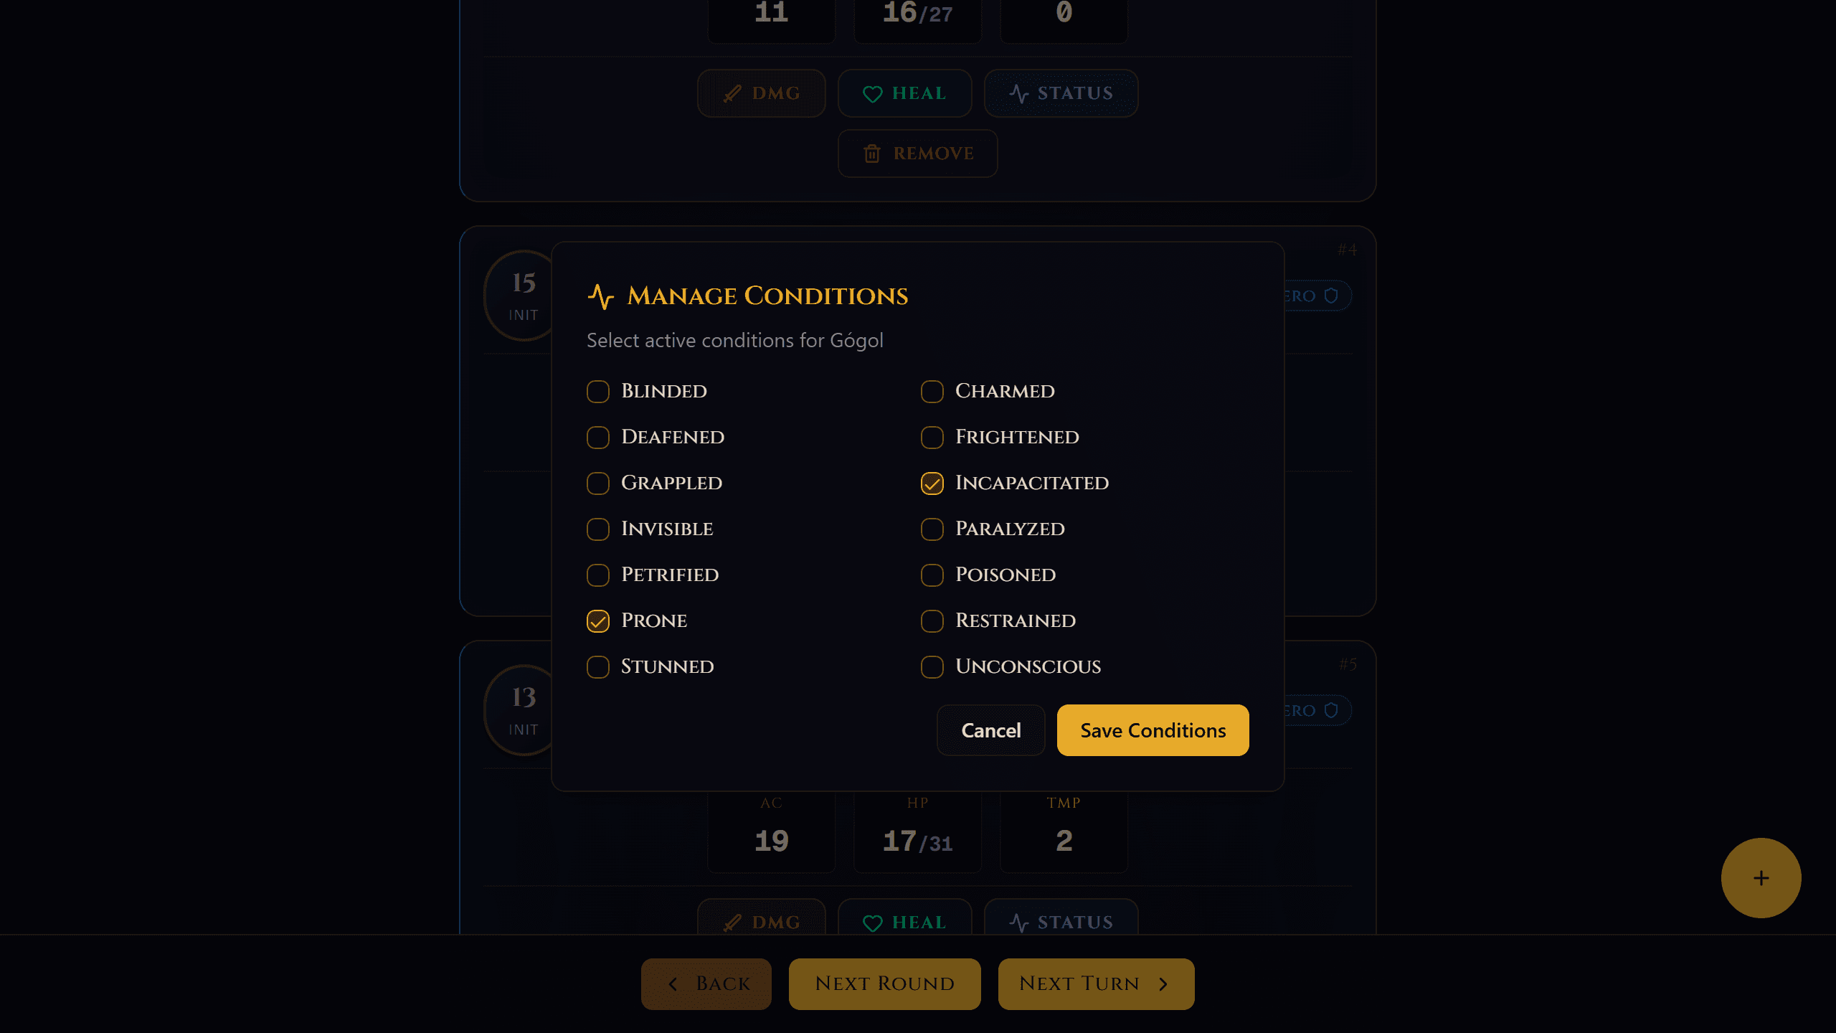Click the floating plus add button

click(x=1761, y=878)
